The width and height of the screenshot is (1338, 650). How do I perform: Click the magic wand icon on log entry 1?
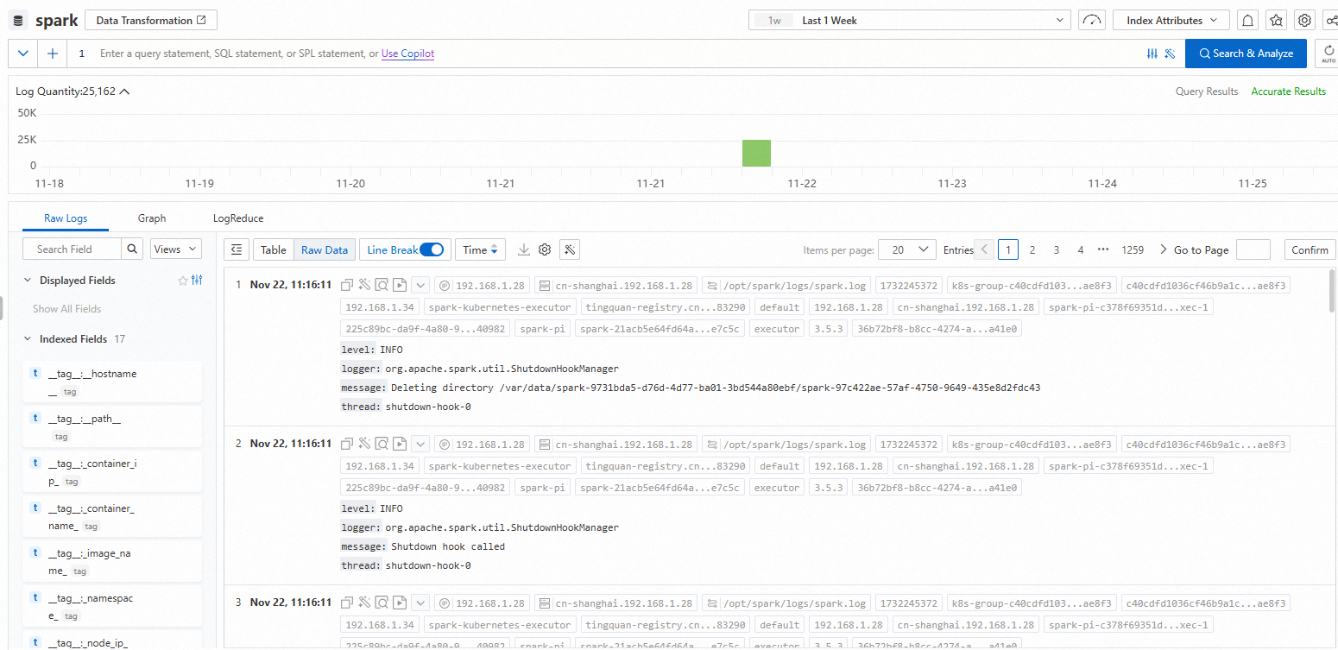(x=364, y=285)
